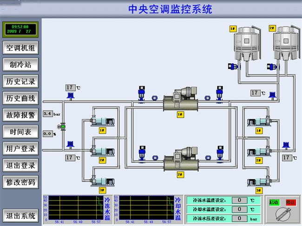Click the 冷冻水温度设定 value field
This screenshot has width=302, height=226.
tap(239, 200)
